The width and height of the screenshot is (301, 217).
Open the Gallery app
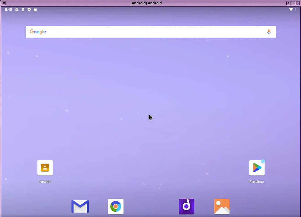point(222,206)
